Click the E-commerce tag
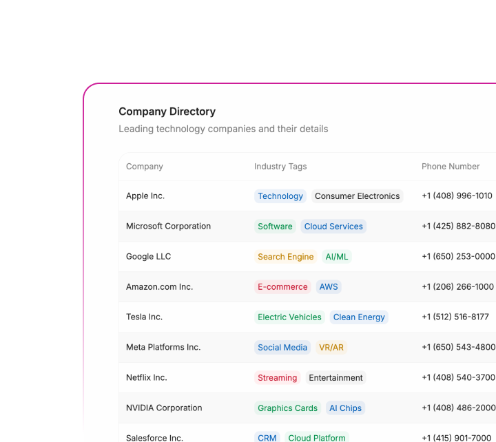Image resolution: width=496 pixels, height=442 pixels. tap(282, 287)
